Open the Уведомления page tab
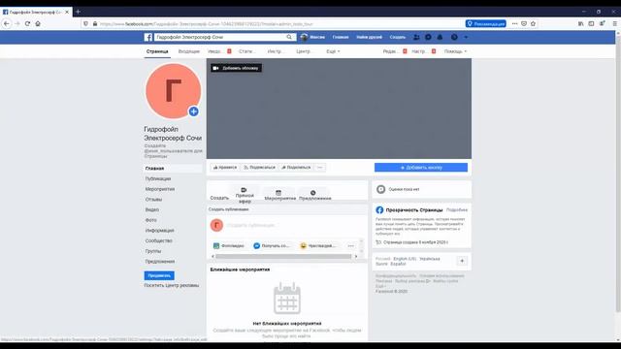The height and width of the screenshot is (349, 621). tap(214, 51)
